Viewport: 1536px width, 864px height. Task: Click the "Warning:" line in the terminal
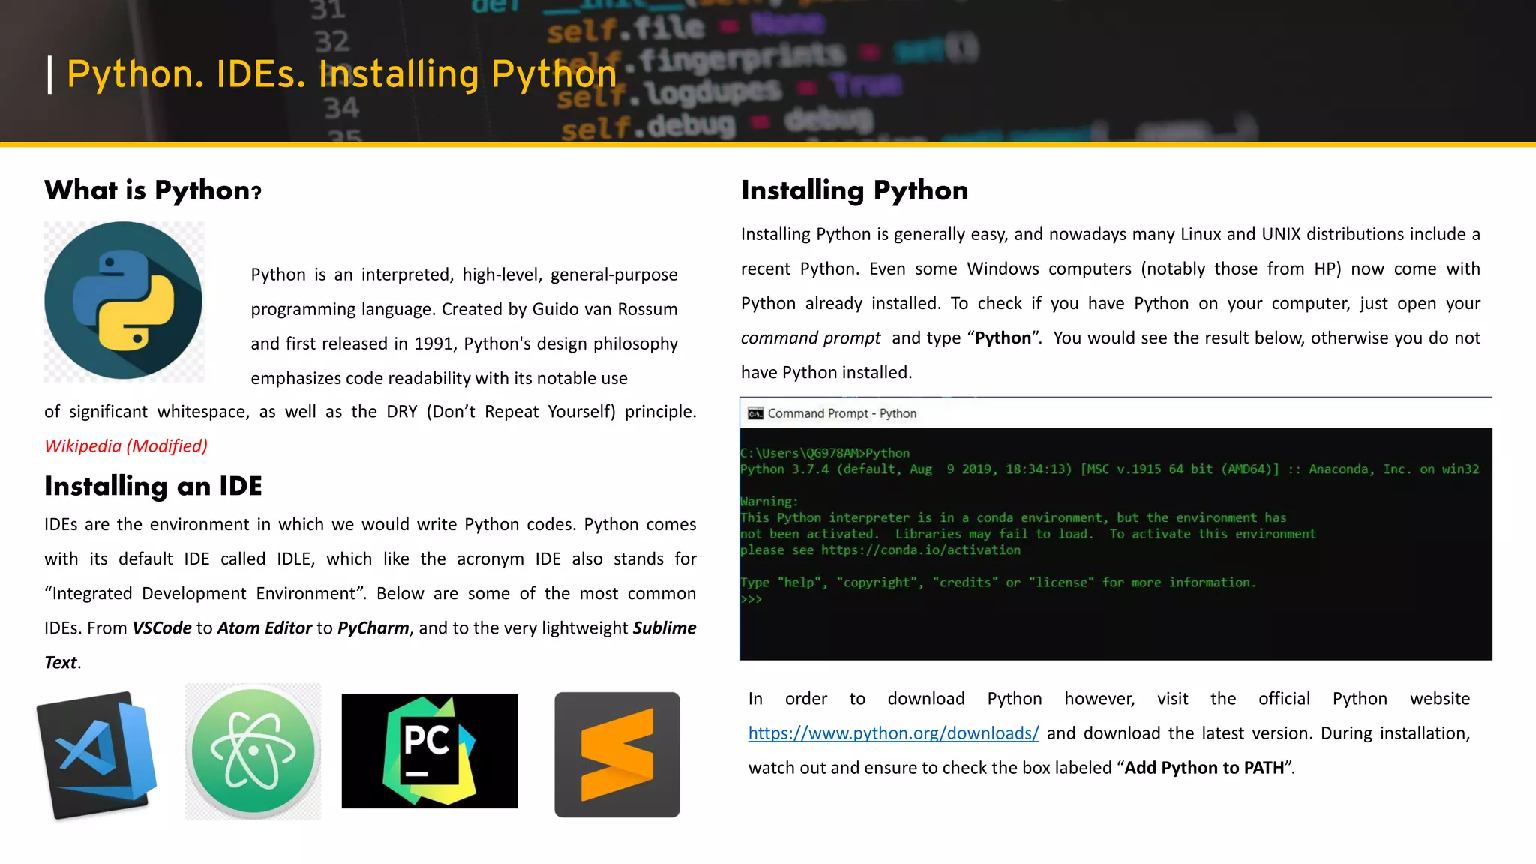click(x=769, y=502)
